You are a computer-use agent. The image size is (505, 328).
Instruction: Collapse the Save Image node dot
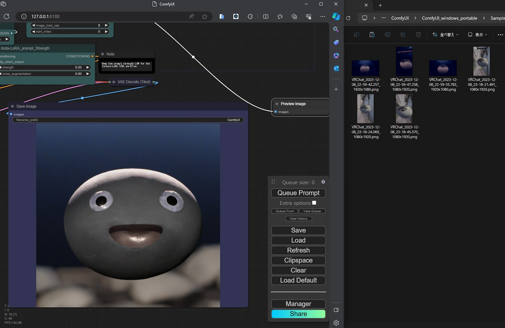point(13,106)
